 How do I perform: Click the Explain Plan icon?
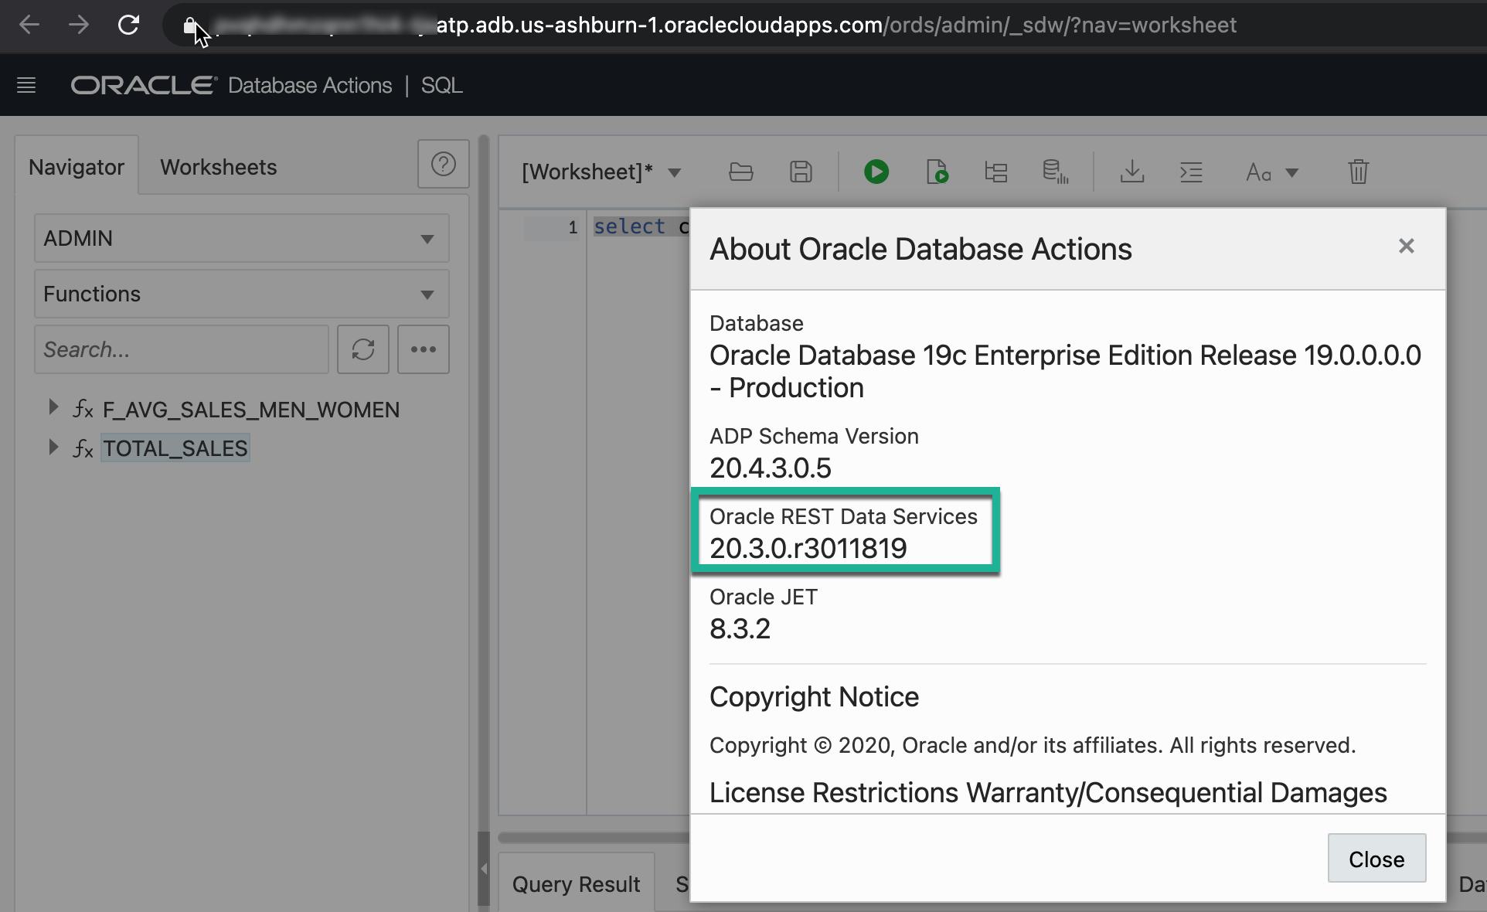click(x=995, y=172)
